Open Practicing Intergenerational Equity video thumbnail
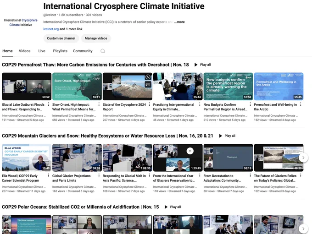 pos(178,87)
